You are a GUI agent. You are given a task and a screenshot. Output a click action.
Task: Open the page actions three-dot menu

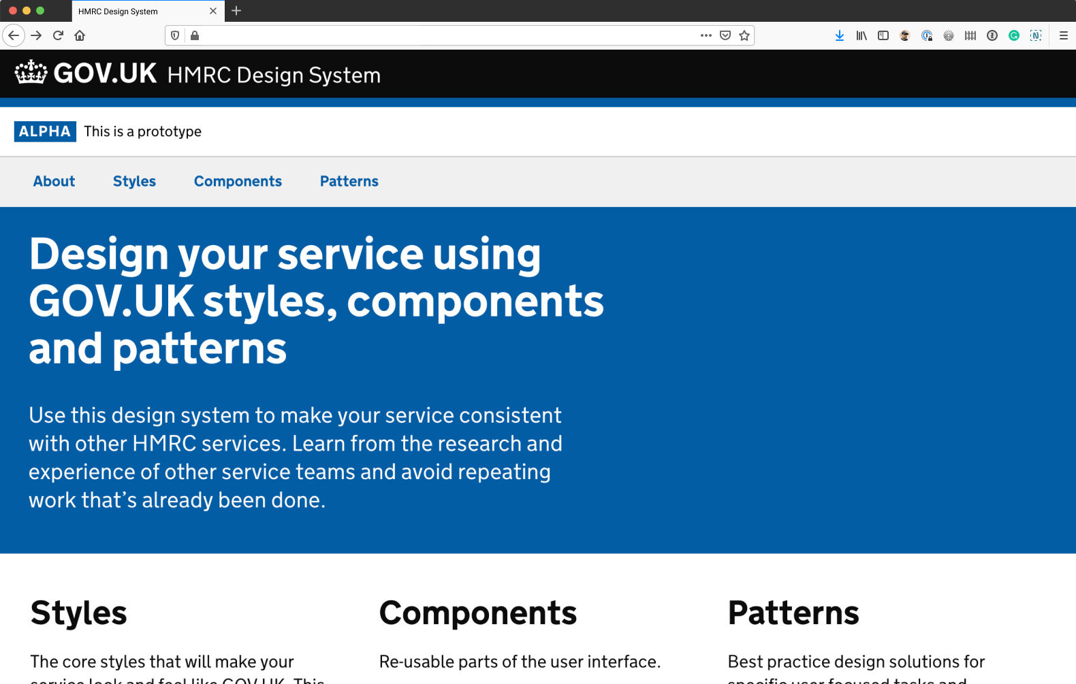coord(706,35)
